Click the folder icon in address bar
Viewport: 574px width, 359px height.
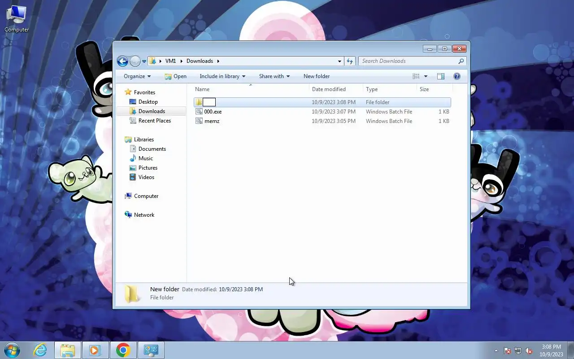153,61
